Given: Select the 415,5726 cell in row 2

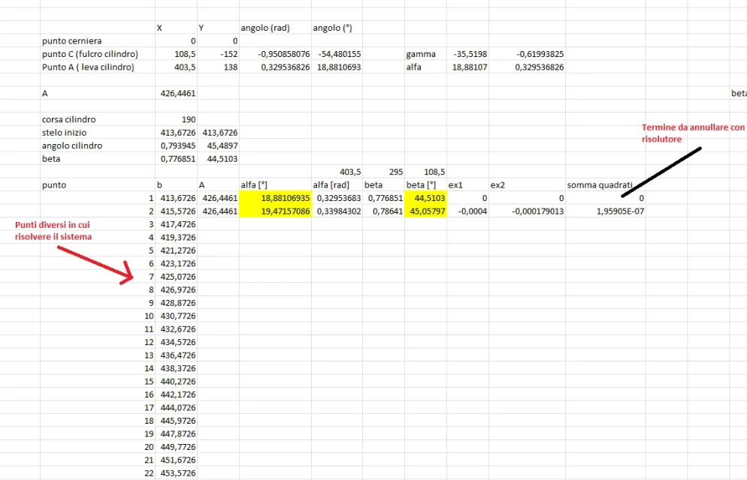Looking at the screenshot, I should (x=177, y=211).
